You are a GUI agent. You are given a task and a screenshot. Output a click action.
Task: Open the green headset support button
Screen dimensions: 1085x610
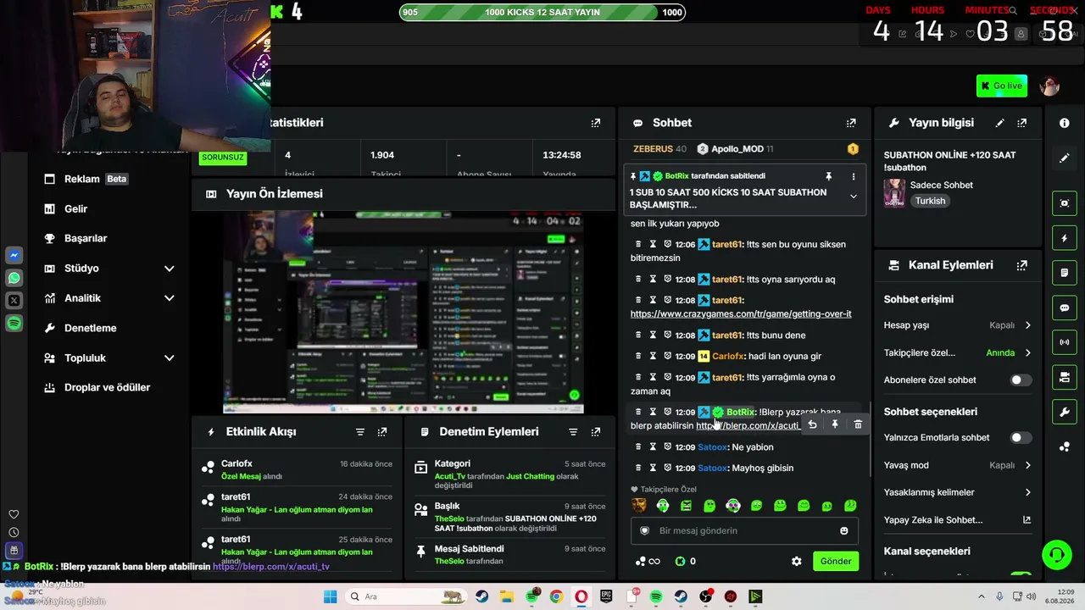(x=1056, y=555)
